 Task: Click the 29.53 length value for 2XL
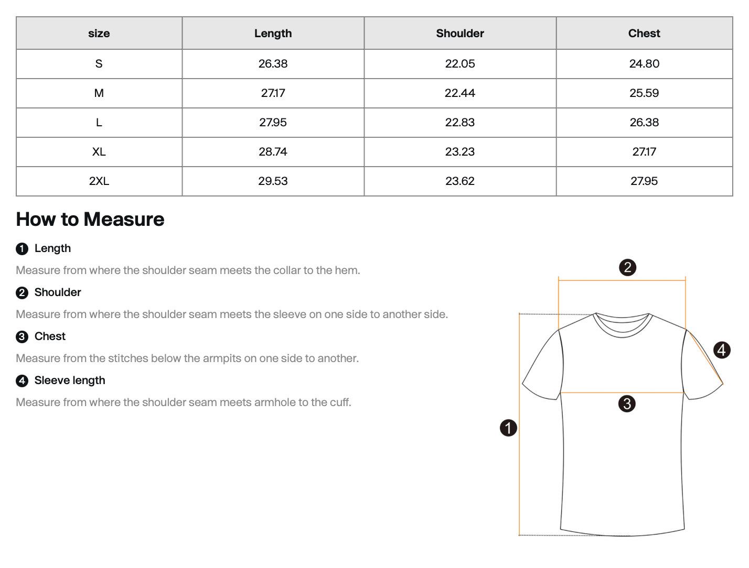(x=273, y=181)
